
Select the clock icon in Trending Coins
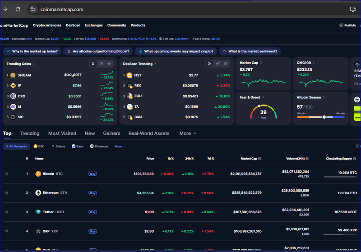pos(101,64)
